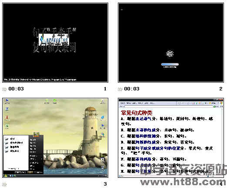
Task: Play the transition star icon under slide 3
Action: tap(4, 184)
